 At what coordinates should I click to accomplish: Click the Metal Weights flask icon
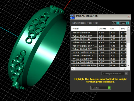coord(72,17)
